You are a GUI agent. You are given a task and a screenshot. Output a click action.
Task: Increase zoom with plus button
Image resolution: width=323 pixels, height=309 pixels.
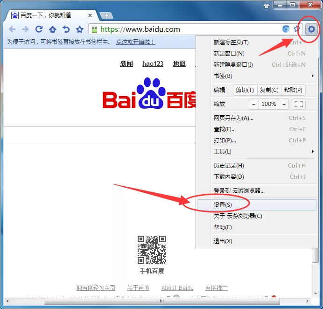click(x=284, y=104)
